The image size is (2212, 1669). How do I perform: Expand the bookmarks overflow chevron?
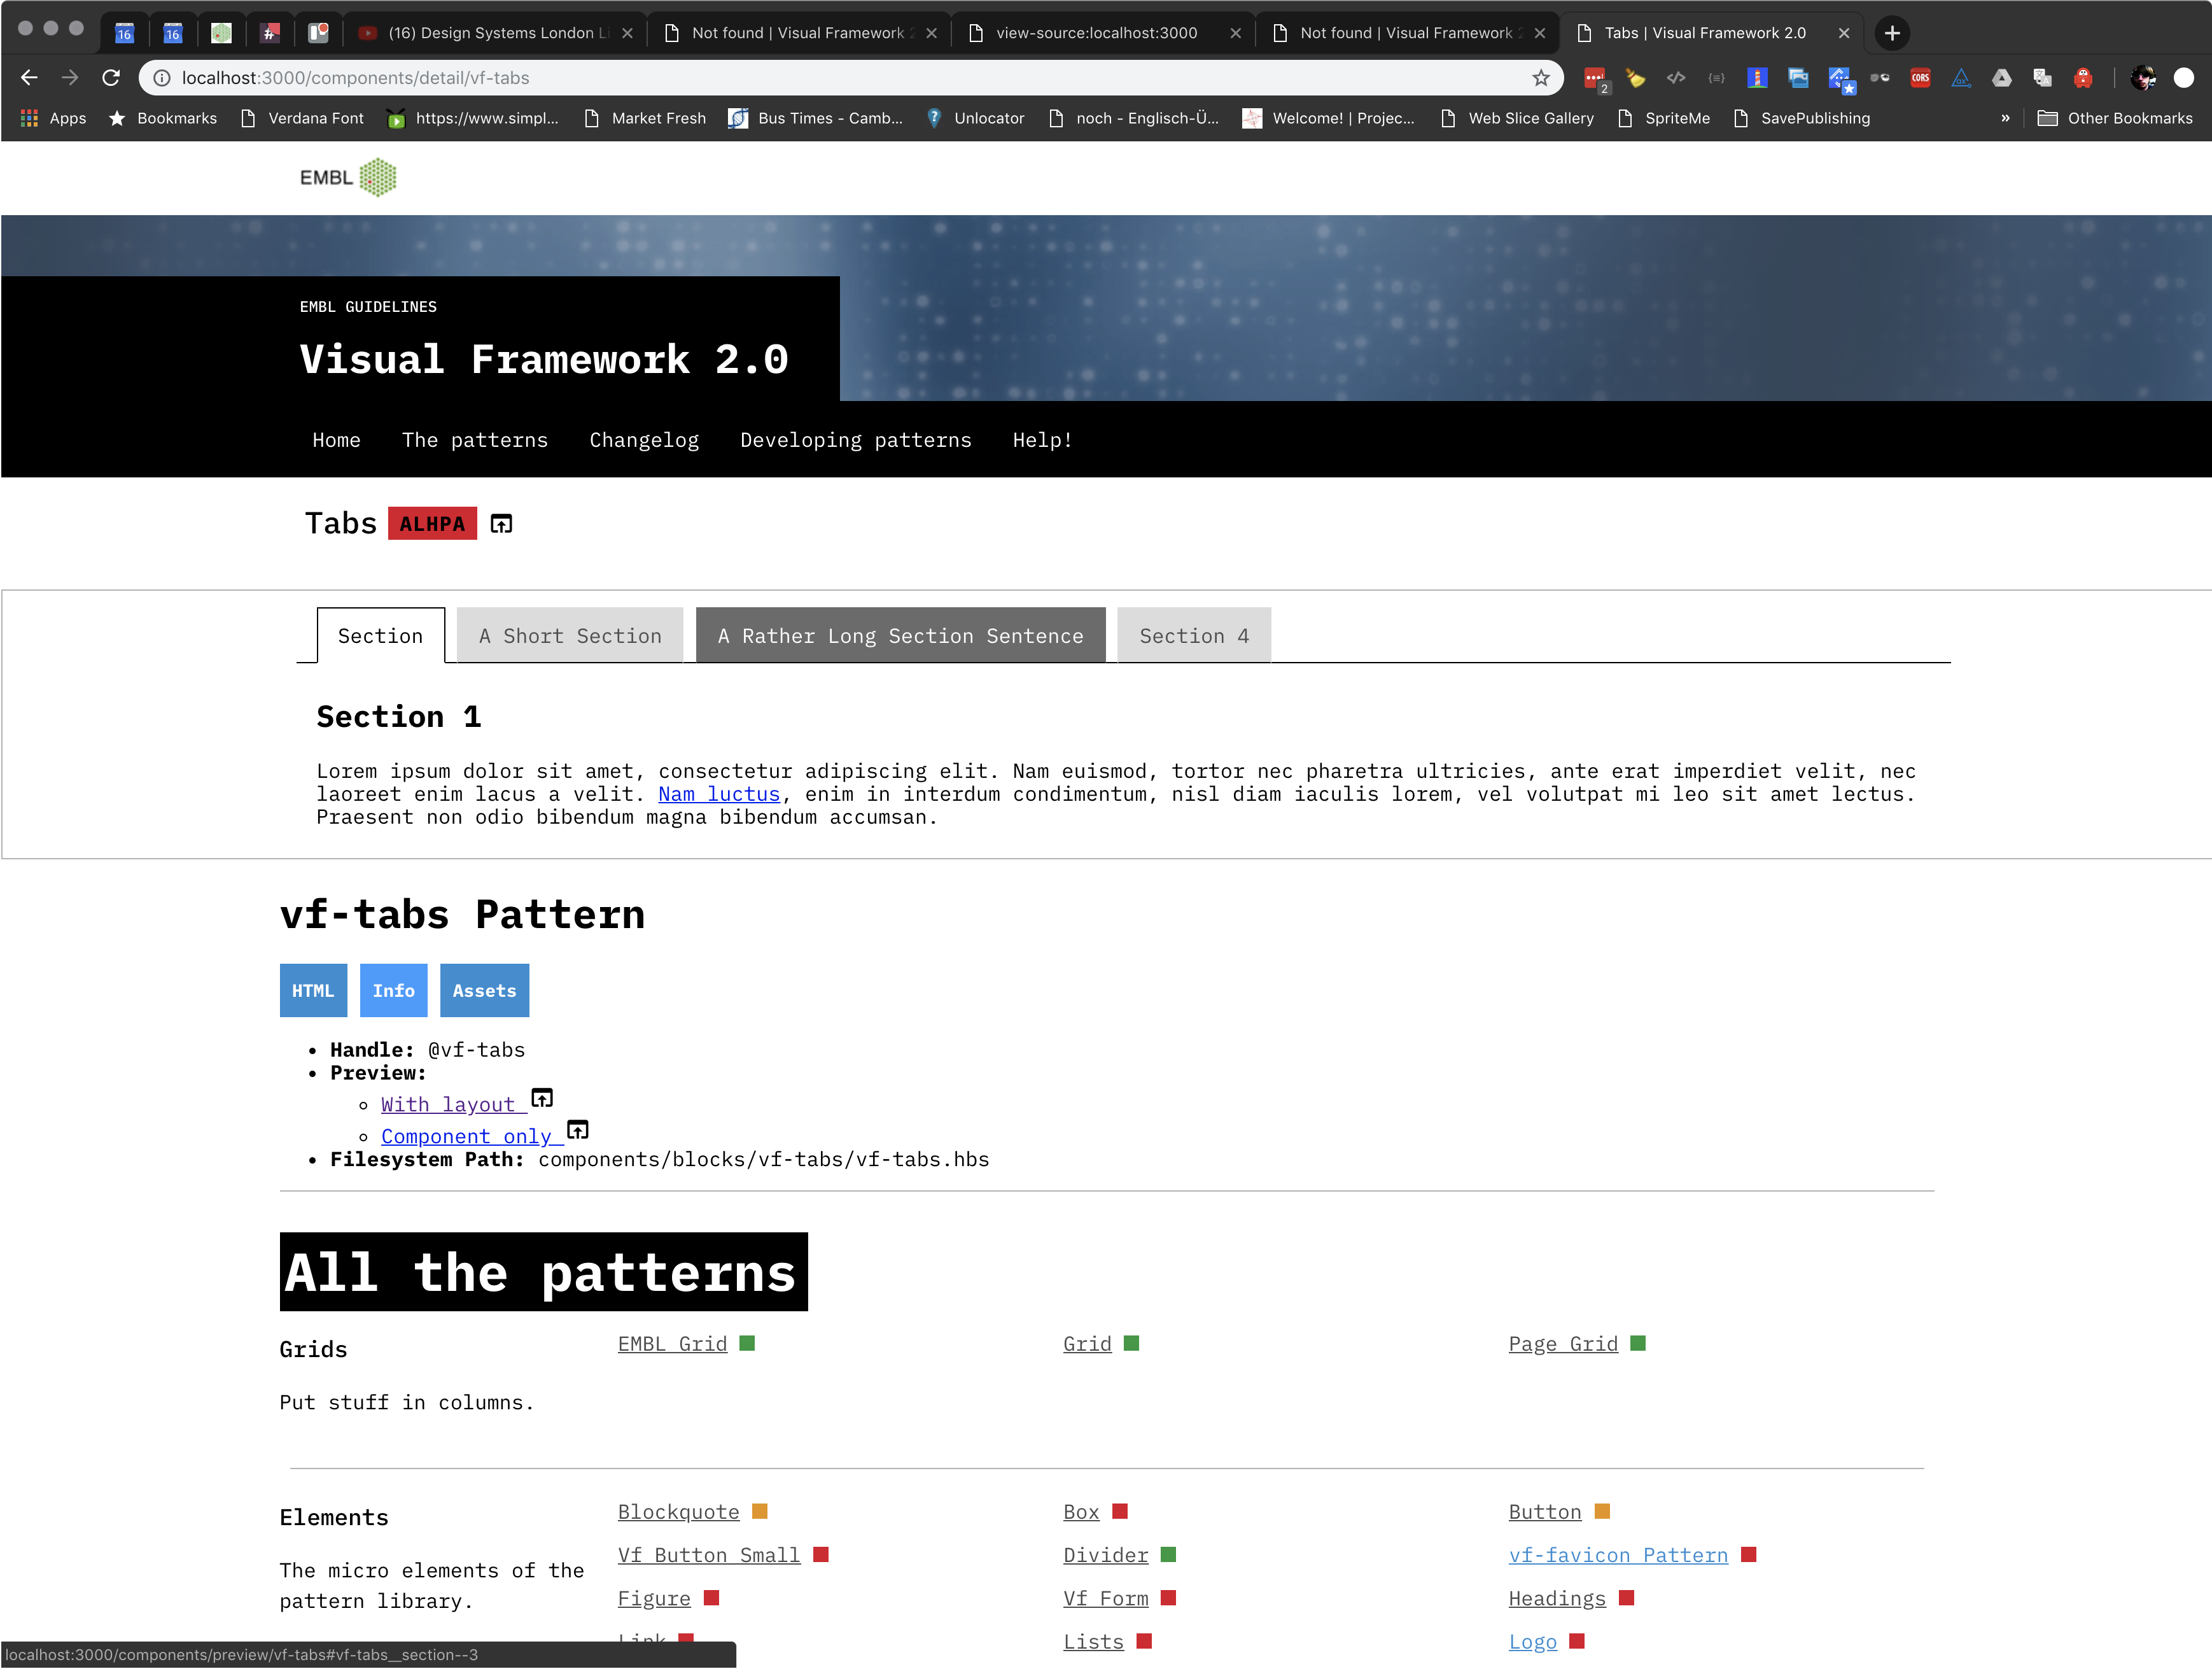pyautogui.click(x=2006, y=118)
